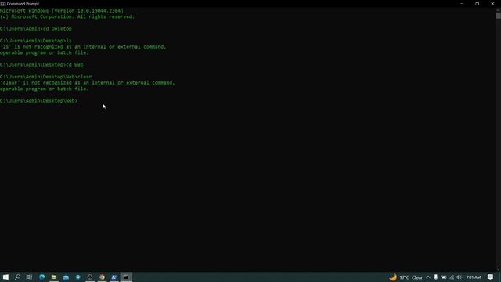The height and width of the screenshot is (282, 501).
Task: Click the "'clear' is not recognized" error line
Action: point(88,83)
